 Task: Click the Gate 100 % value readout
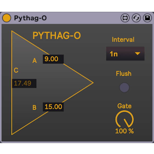pyautogui.click(x=124, y=131)
